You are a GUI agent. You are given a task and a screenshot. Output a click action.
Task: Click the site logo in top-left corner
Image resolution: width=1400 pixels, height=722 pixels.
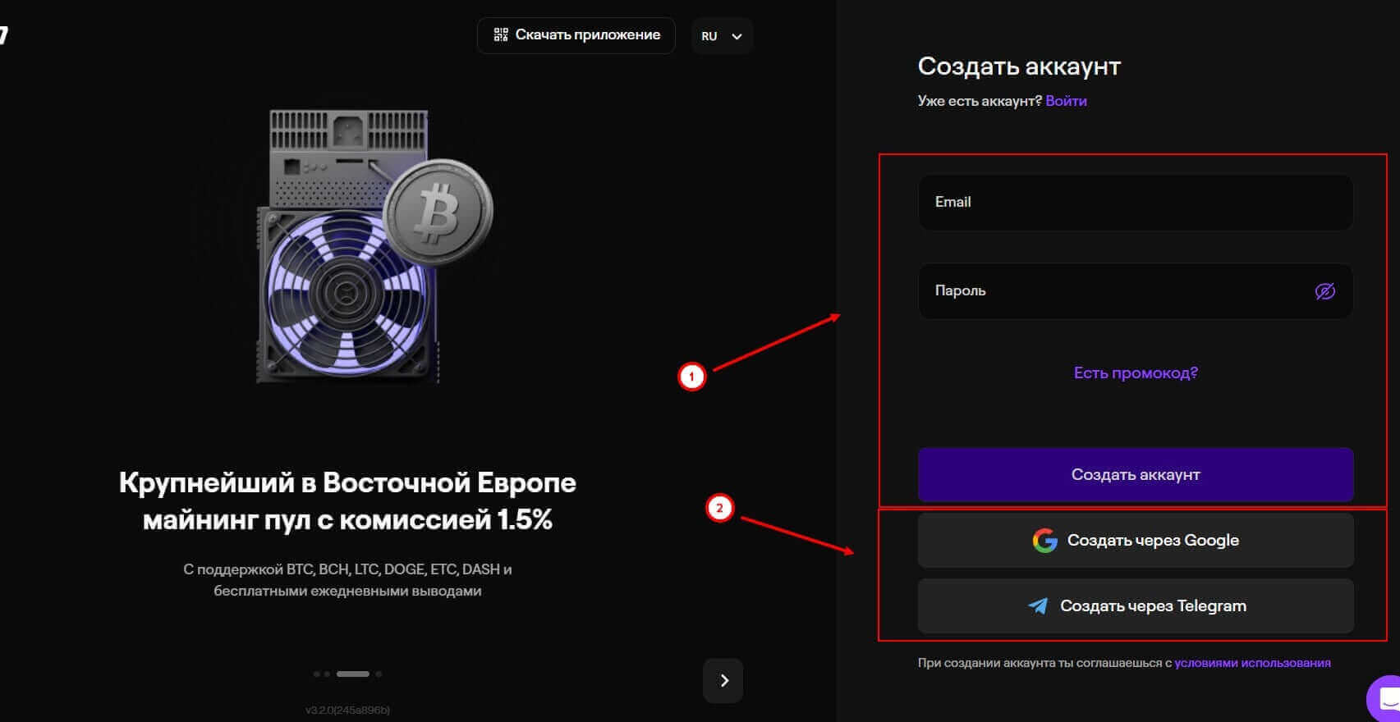point(4,34)
